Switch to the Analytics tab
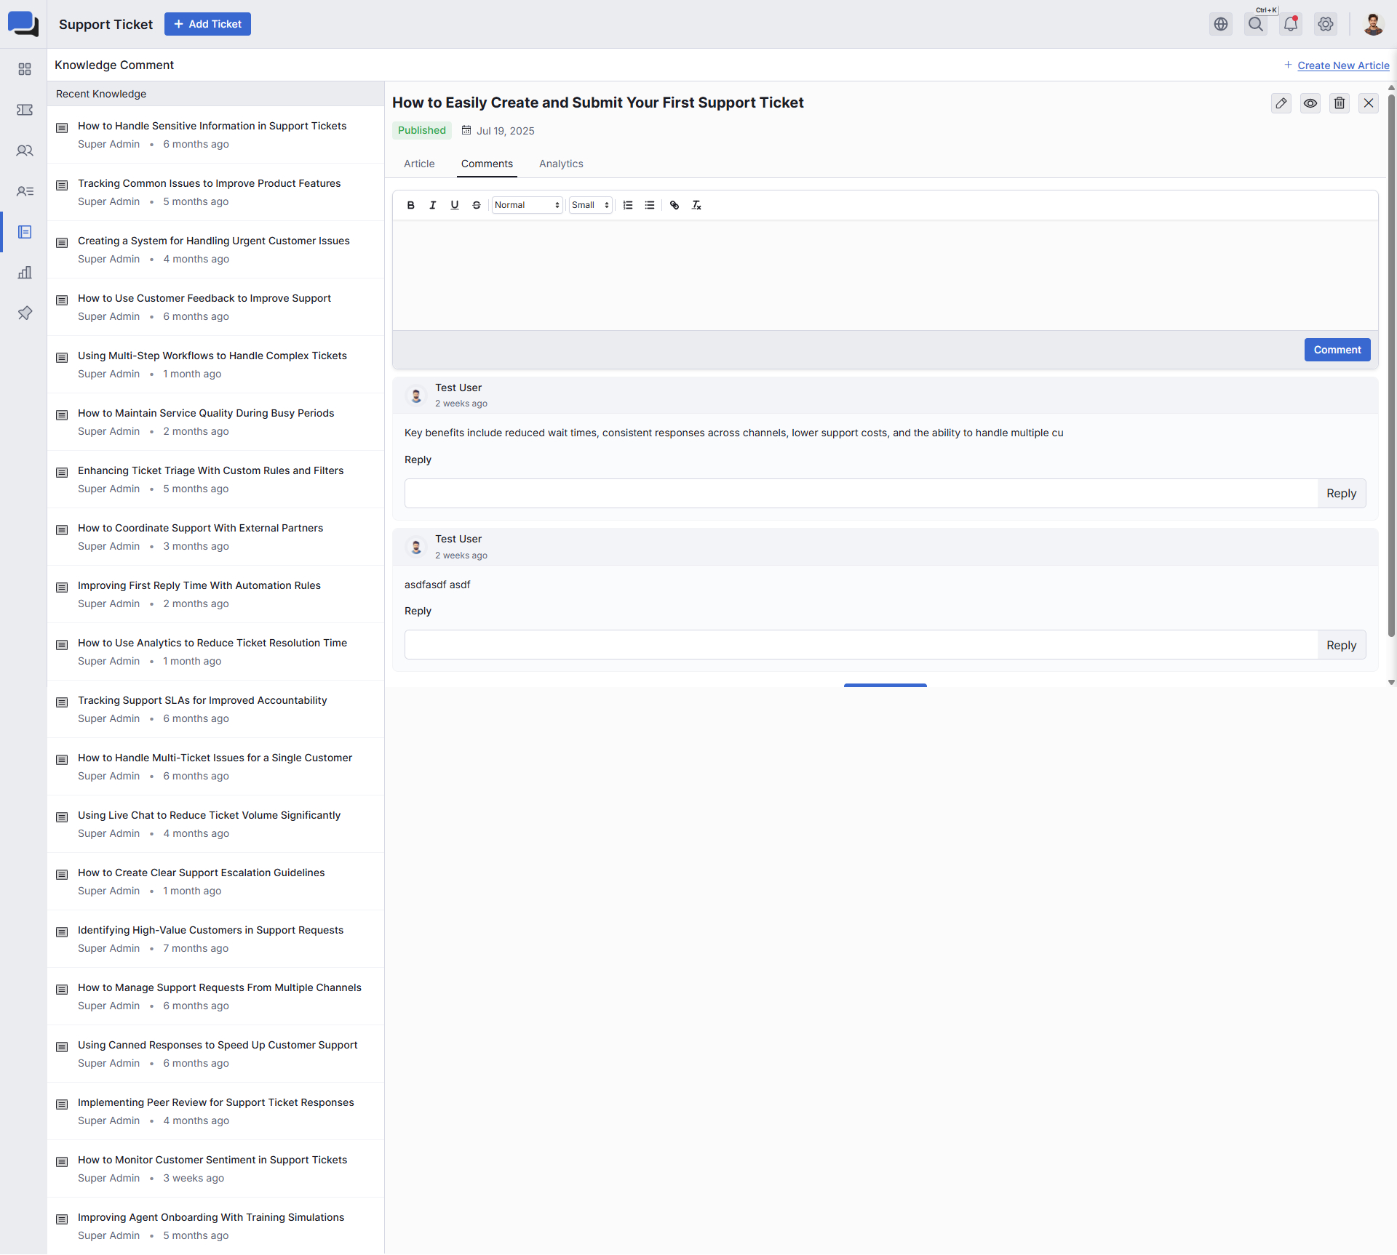The image size is (1397, 1255). point(561,164)
